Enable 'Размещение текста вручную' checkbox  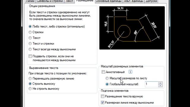pyautogui.click(x=102, y=96)
